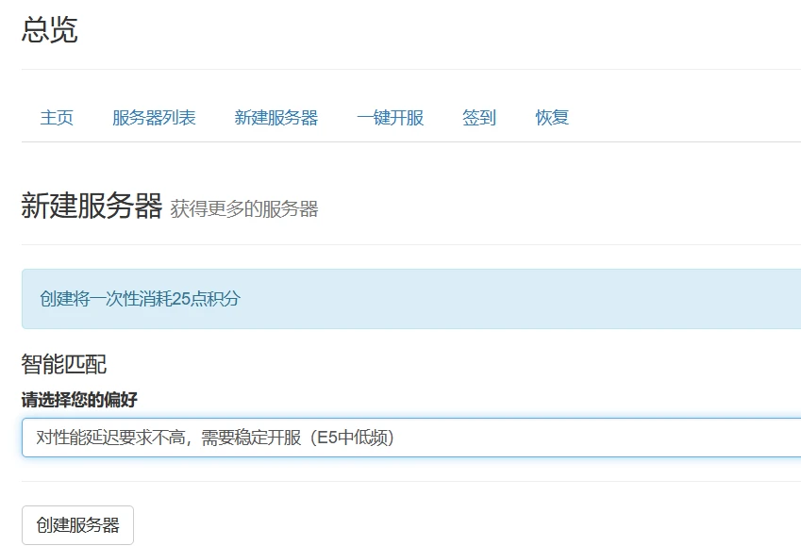801x546 pixels.
Task: Switch to the 恢复 tab
Action: (552, 118)
